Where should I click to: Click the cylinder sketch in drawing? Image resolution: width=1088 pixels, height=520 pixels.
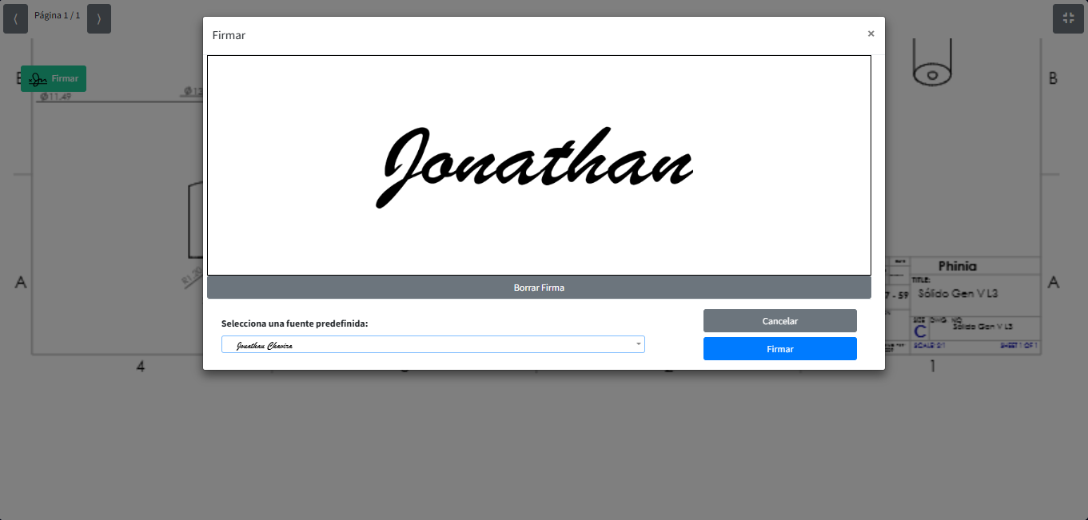click(931, 64)
